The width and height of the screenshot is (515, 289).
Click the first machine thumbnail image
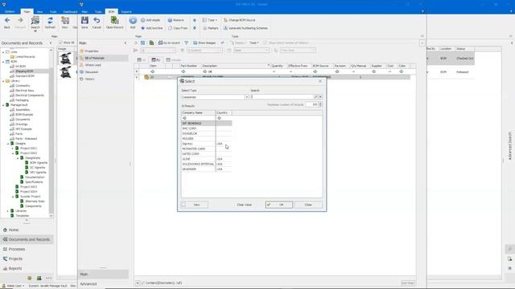tap(66, 58)
